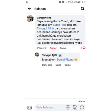
Task: Open the sticker picker icon
Action: (75, 108)
